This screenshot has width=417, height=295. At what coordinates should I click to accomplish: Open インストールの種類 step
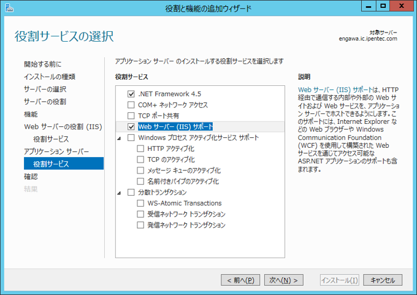(x=50, y=77)
